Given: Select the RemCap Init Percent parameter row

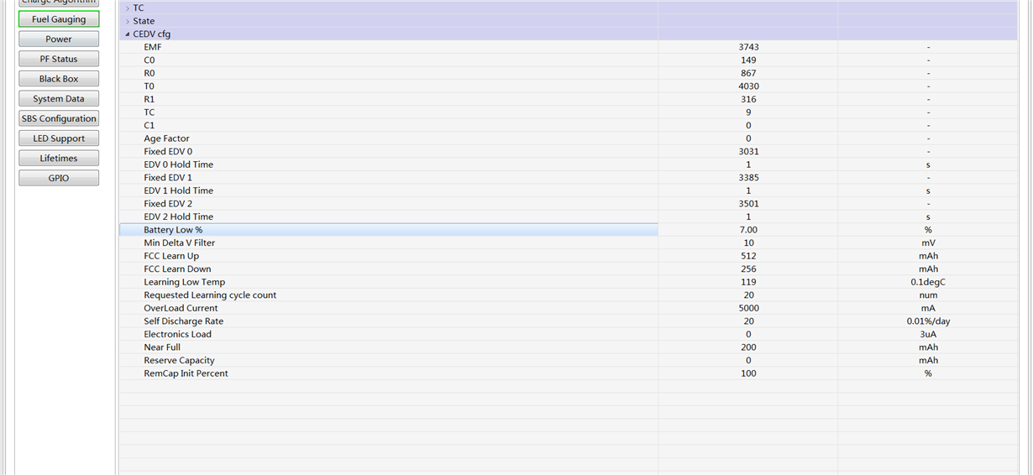Looking at the screenshot, I should (186, 373).
